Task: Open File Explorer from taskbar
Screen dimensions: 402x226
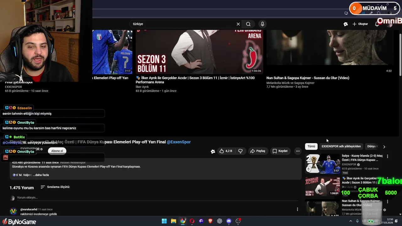Action: [x=173, y=221]
